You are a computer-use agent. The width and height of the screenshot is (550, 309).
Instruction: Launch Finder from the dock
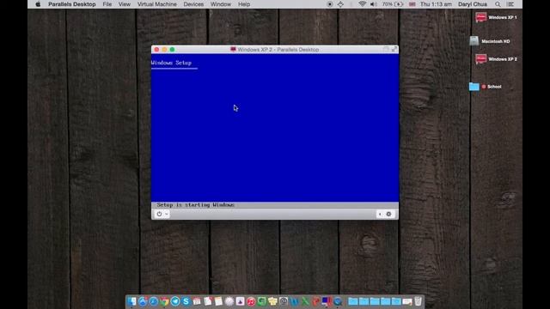131,301
